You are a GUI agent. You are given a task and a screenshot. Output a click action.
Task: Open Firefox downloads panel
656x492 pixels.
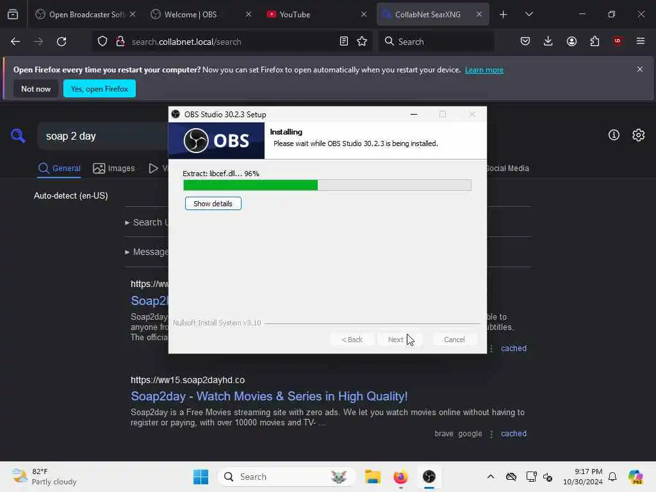548,41
